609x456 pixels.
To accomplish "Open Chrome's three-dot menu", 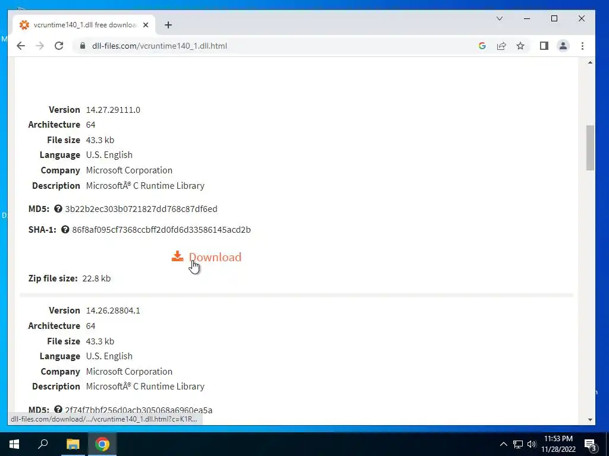I will tap(582, 46).
